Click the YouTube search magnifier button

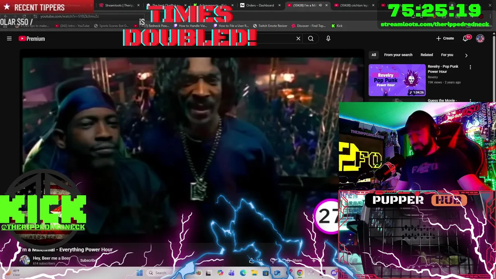click(x=311, y=38)
